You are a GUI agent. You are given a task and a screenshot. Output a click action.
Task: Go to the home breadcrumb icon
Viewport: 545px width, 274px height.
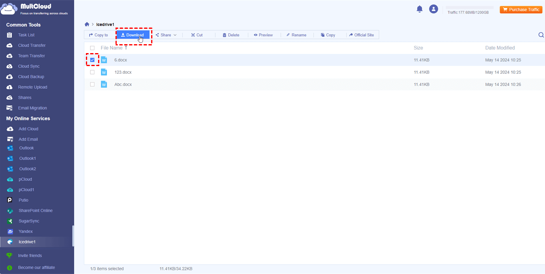(x=87, y=24)
